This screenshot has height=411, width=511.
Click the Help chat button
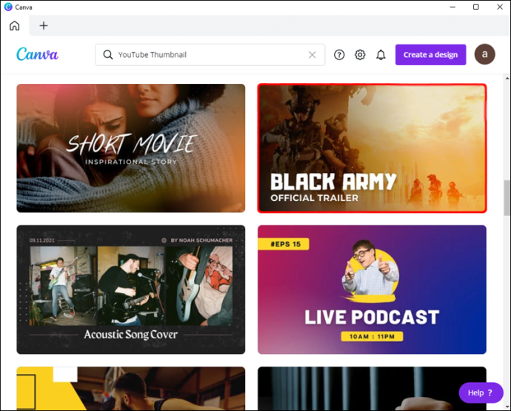click(481, 392)
